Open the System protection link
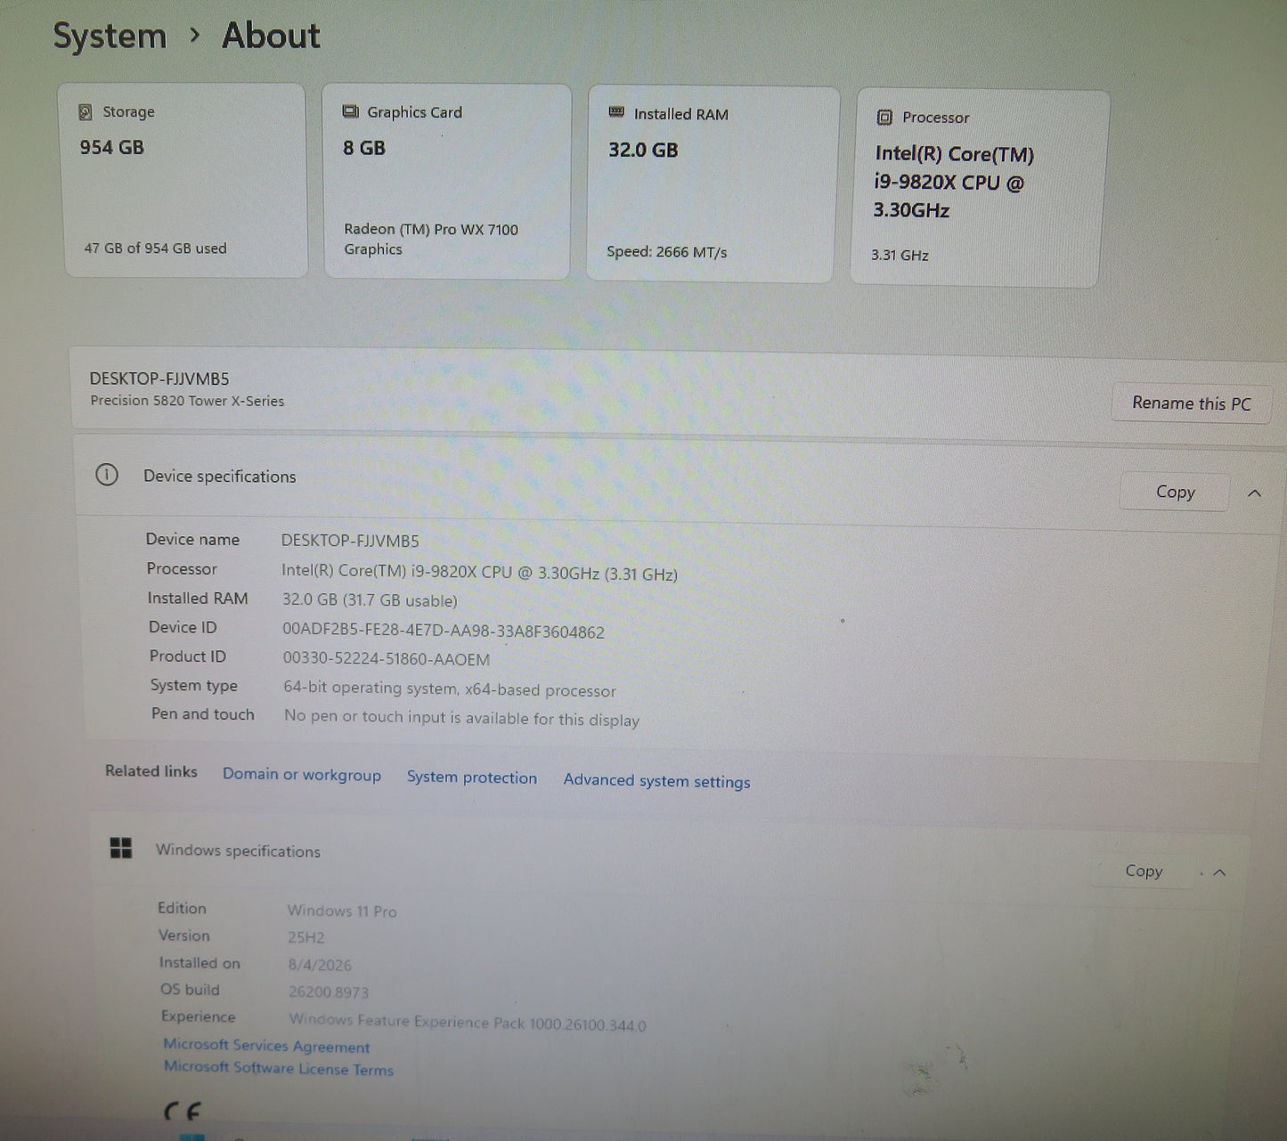The image size is (1287, 1141). [x=472, y=778]
